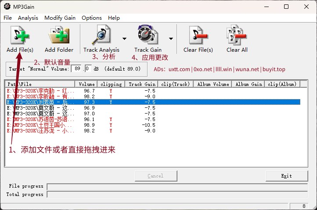Click the 98.9 volume value
This screenshot has width=317, height=210.
click(89, 125)
